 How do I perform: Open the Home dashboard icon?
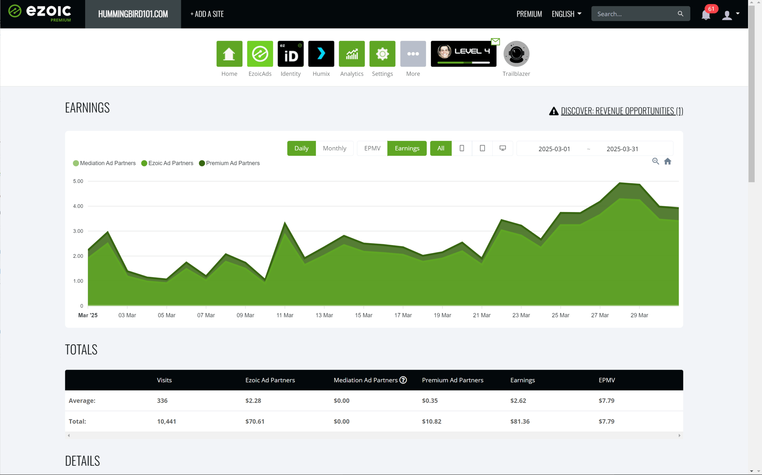[x=229, y=54]
